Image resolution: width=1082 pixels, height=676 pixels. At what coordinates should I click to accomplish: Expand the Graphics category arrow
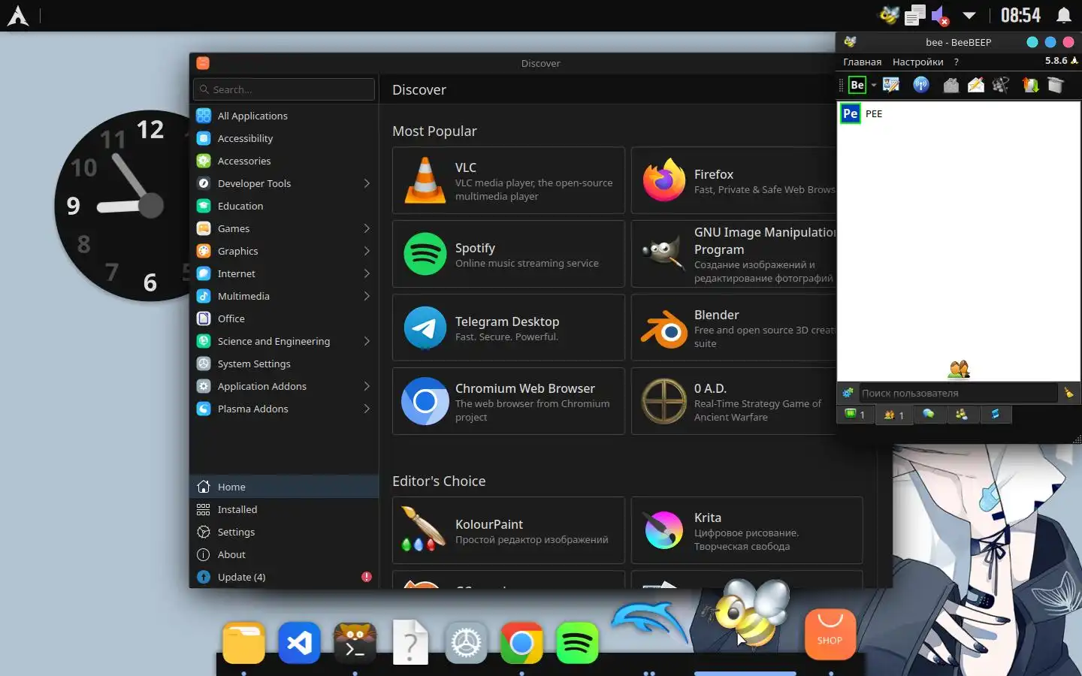(367, 251)
